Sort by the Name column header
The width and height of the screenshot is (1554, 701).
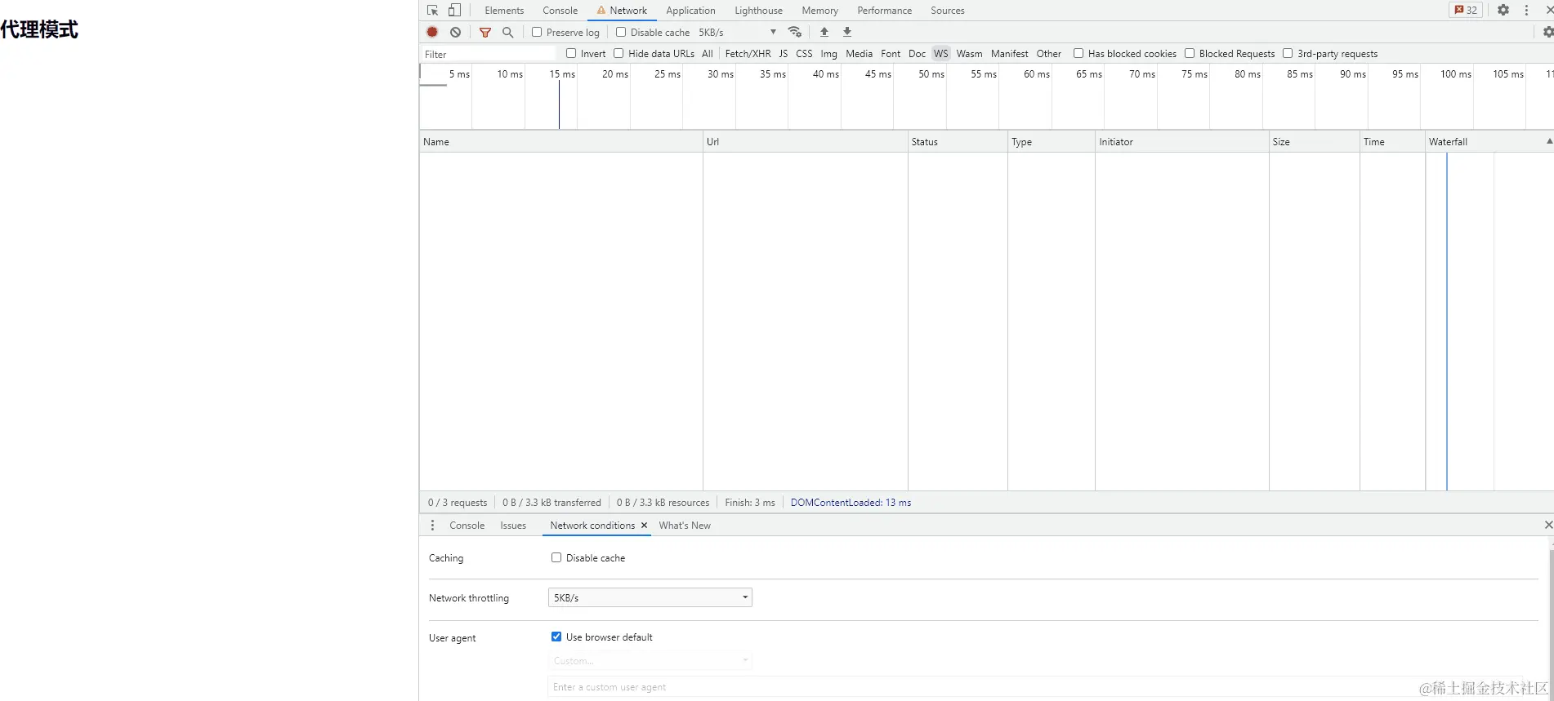tap(561, 141)
